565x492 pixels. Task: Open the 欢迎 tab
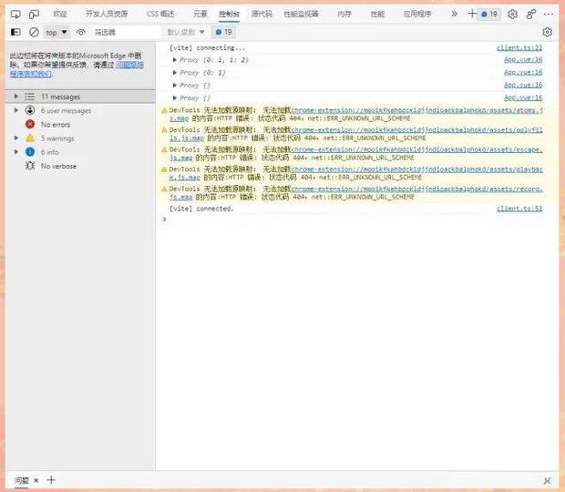point(60,14)
